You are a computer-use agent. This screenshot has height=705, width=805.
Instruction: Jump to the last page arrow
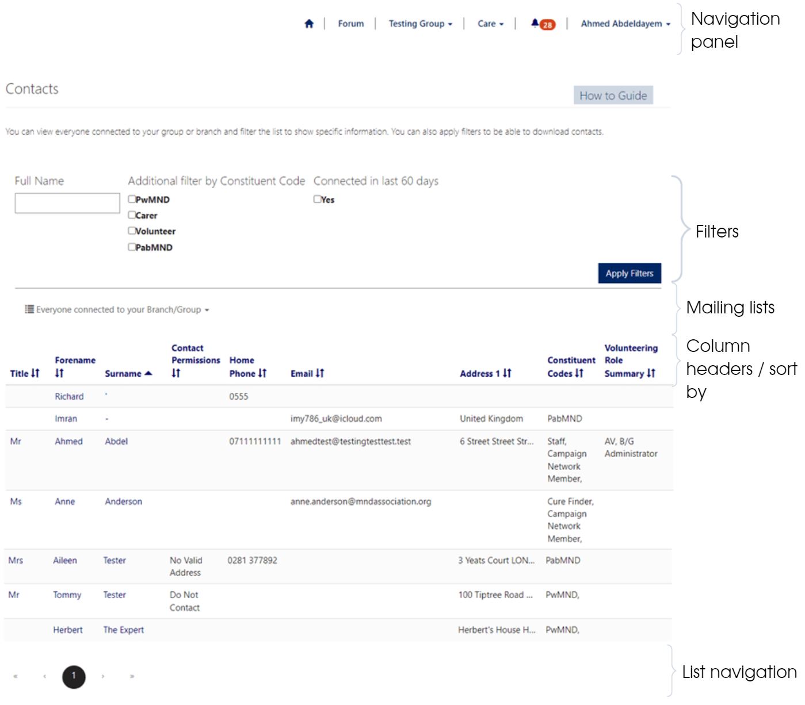(132, 676)
